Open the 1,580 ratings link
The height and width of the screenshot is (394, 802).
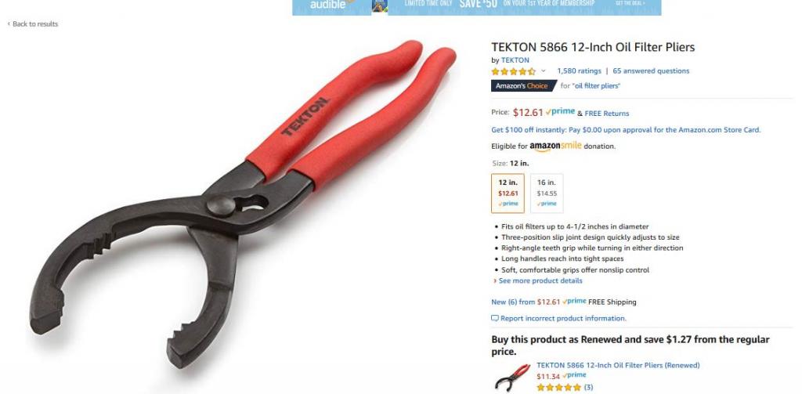(579, 71)
